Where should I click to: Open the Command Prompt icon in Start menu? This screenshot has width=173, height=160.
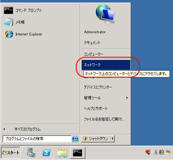coord(8,10)
